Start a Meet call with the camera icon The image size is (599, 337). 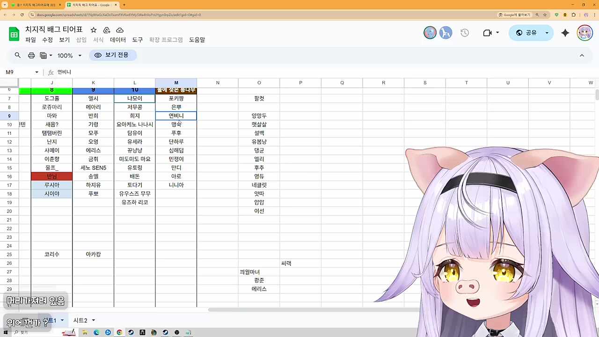point(488,33)
